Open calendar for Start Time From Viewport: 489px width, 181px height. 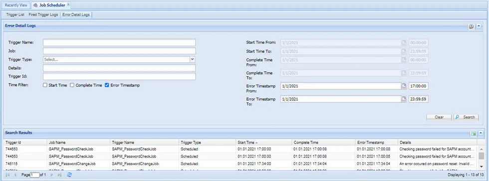pos(404,43)
